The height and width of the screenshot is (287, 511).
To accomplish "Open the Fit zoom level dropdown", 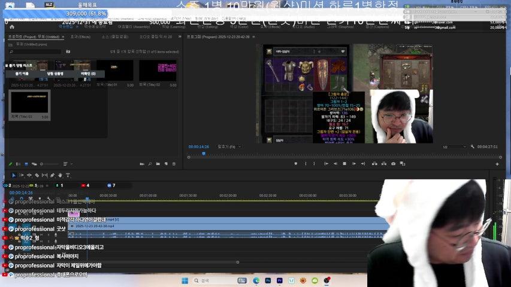I will pos(229,146).
